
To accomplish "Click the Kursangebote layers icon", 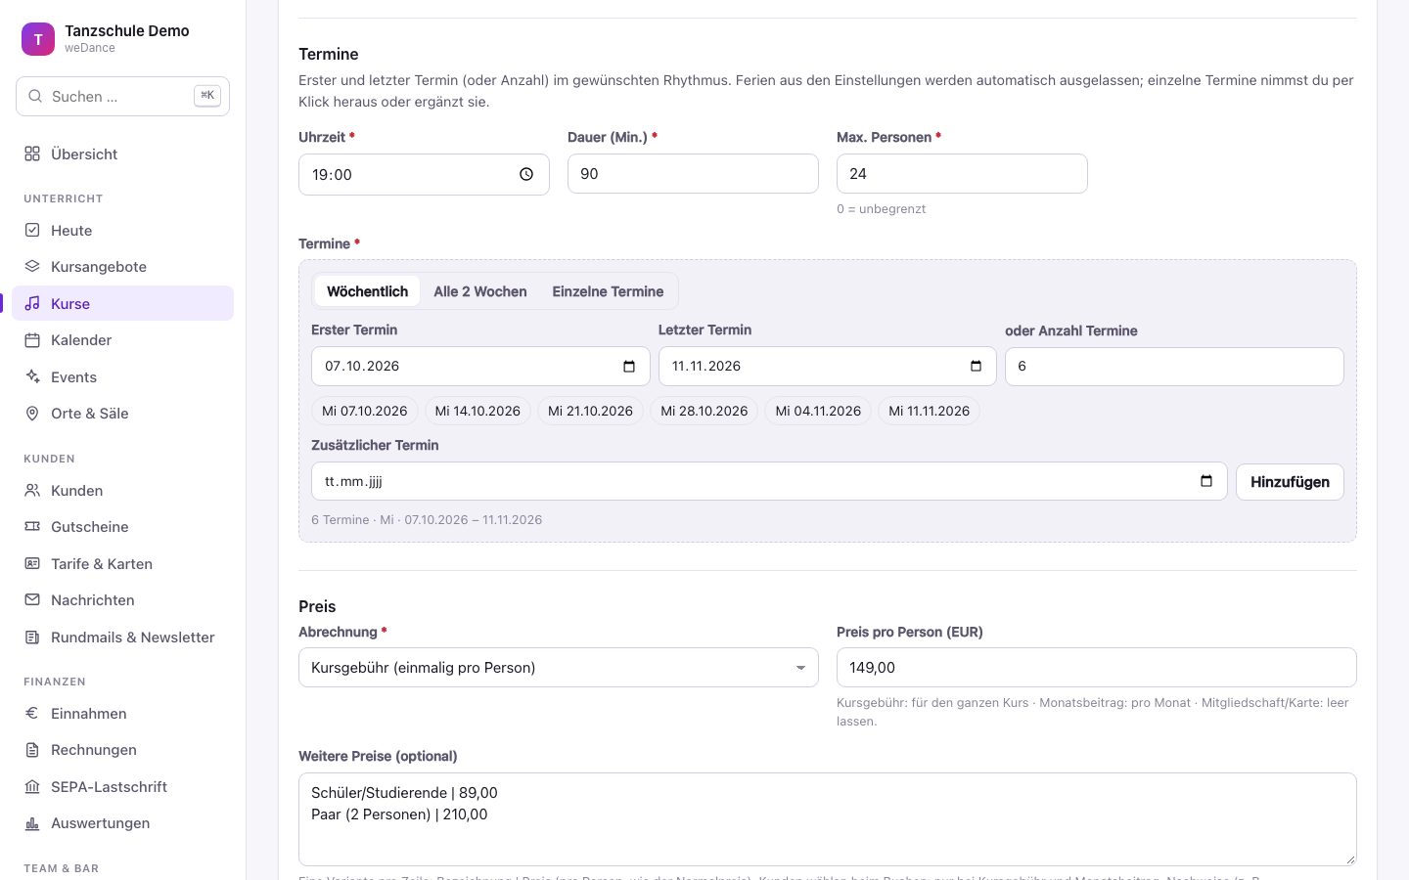I will tap(32, 266).
